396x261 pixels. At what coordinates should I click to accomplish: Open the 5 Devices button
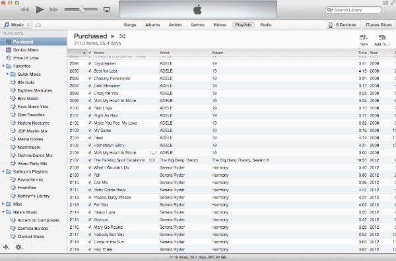coord(343,24)
